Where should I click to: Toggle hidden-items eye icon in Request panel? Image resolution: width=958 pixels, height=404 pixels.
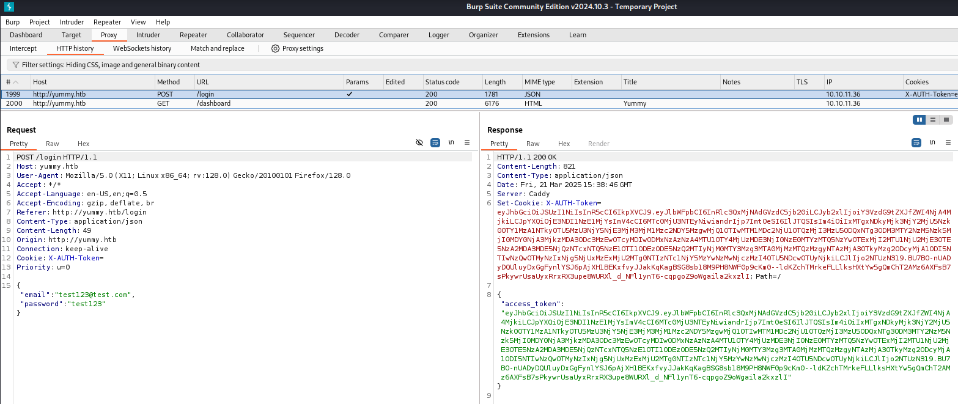pos(419,142)
